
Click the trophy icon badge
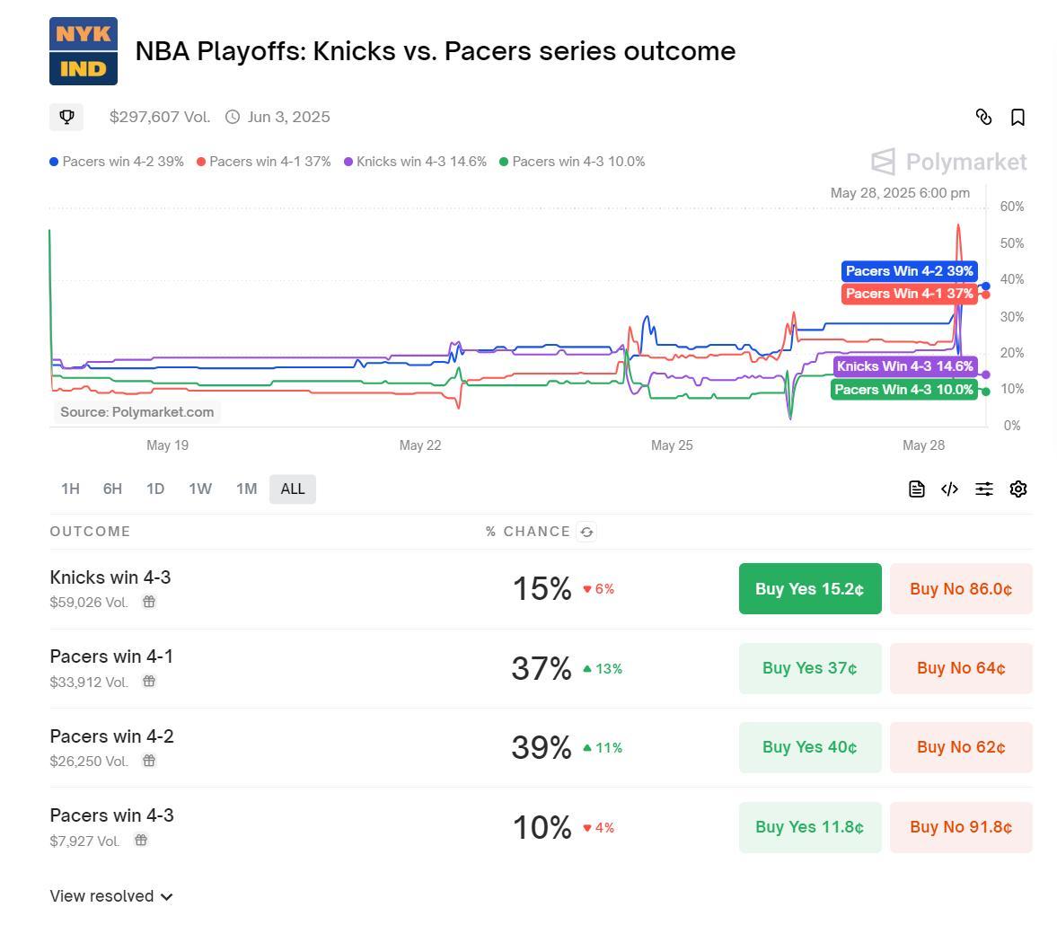[x=66, y=117]
